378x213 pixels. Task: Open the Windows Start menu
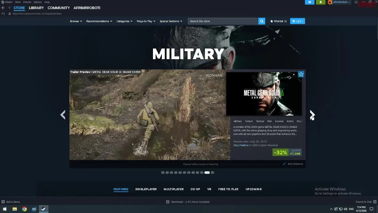pos(5,209)
